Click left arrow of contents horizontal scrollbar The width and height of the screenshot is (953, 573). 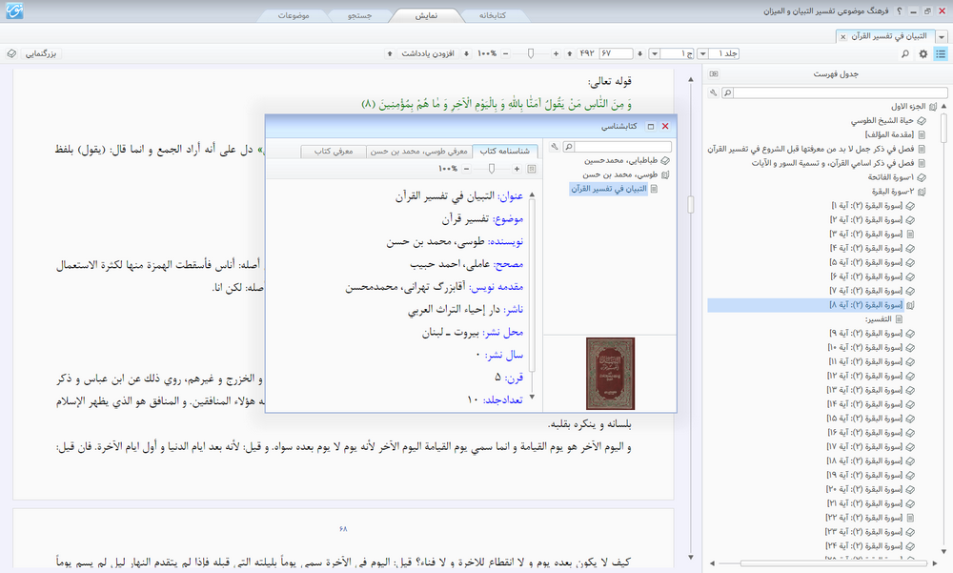712,563
